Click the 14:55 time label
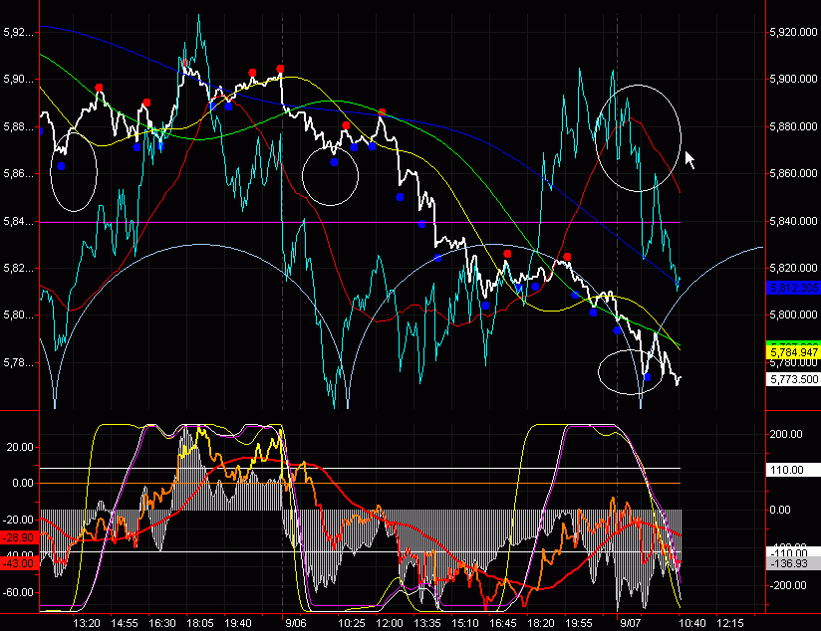Image resolution: width=821 pixels, height=631 pixels. (125, 623)
